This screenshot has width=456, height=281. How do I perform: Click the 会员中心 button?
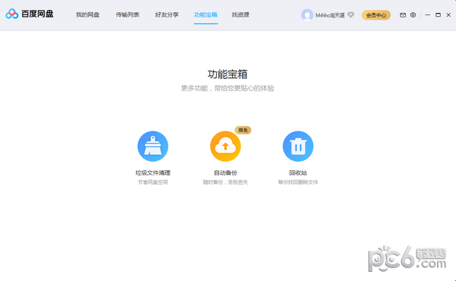point(376,15)
